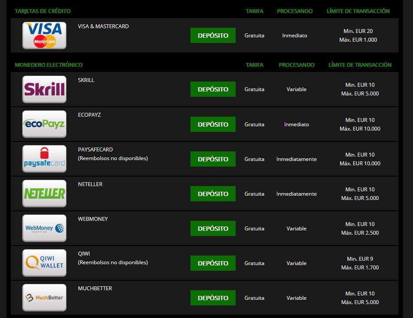The image size is (413, 318).
Task: Click the ecoPayz logo
Action: pos(44,124)
